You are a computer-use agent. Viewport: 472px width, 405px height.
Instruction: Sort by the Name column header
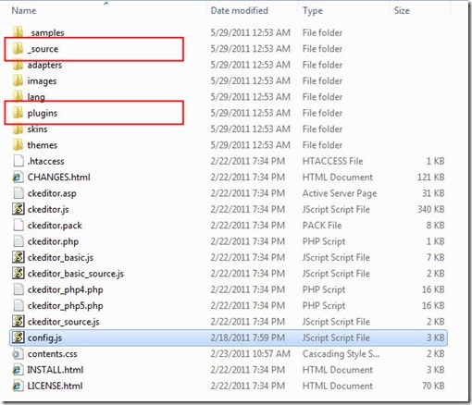pyautogui.click(x=24, y=11)
